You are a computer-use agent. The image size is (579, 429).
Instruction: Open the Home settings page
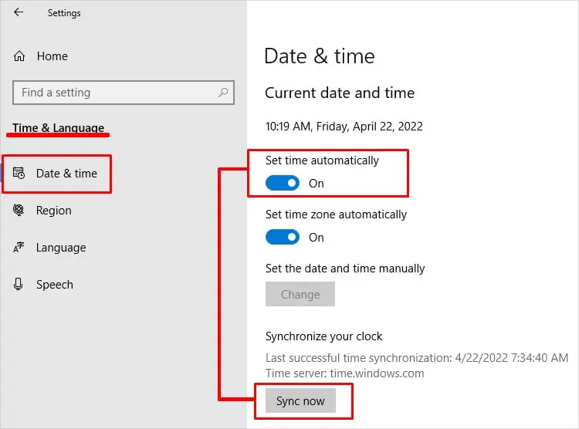(x=52, y=56)
